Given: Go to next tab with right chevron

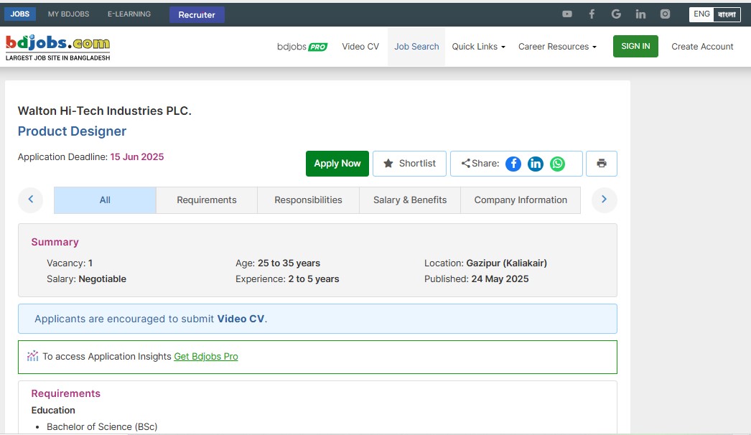Looking at the screenshot, I should (x=604, y=200).
